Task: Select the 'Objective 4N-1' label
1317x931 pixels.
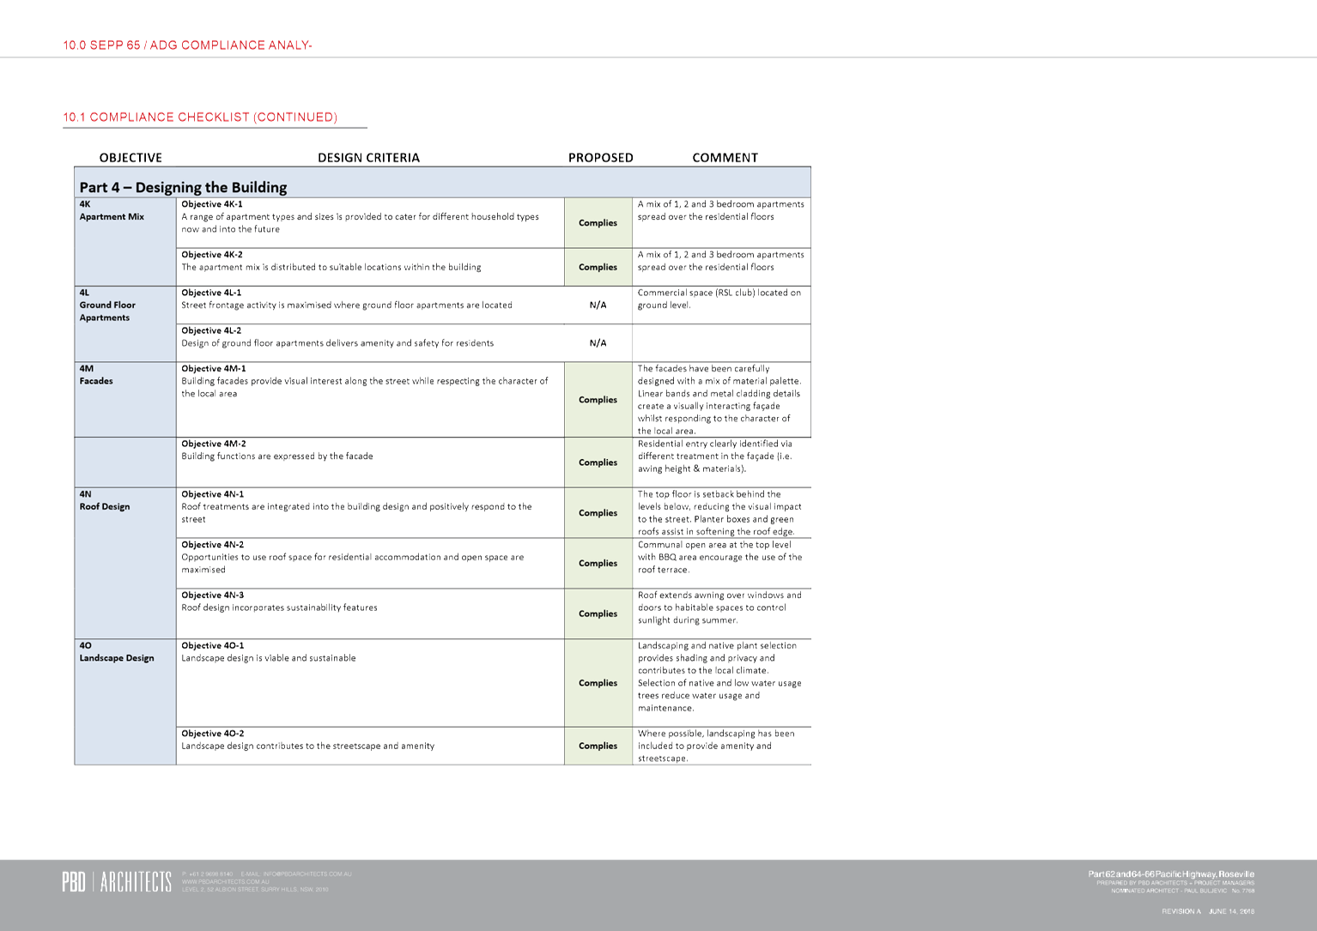Action: tap(213, 494)
